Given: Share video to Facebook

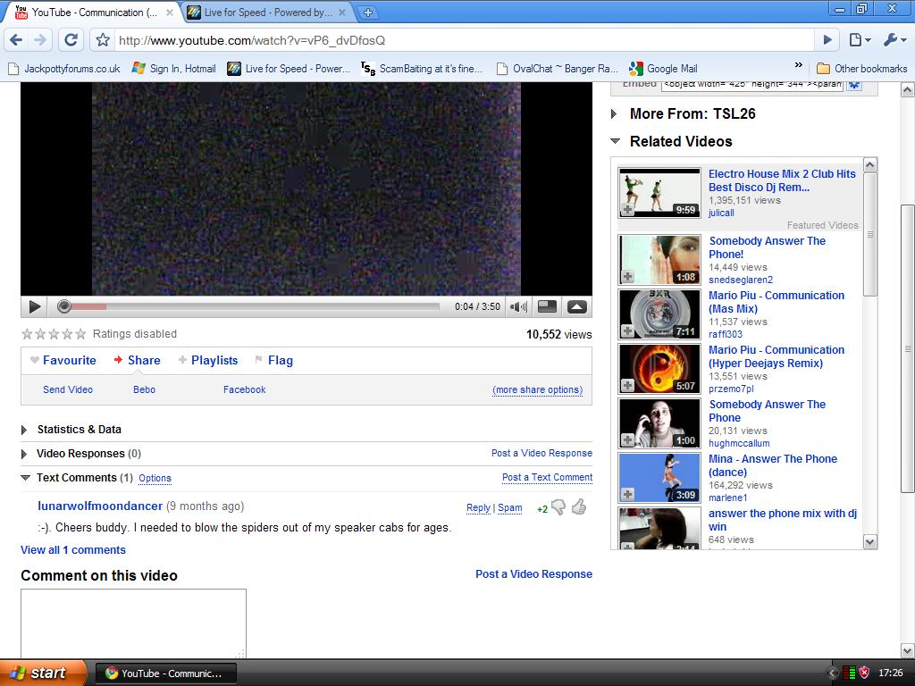Looking at the screenshot, I should (x=245, y=389).
